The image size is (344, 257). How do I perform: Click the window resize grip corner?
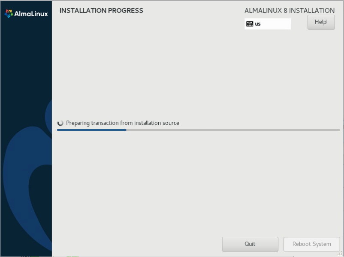341,254
